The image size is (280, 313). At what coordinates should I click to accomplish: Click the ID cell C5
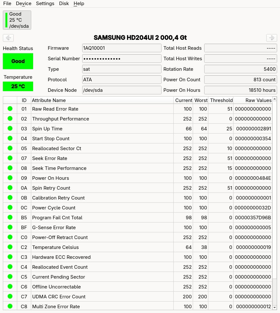point(24,277)
